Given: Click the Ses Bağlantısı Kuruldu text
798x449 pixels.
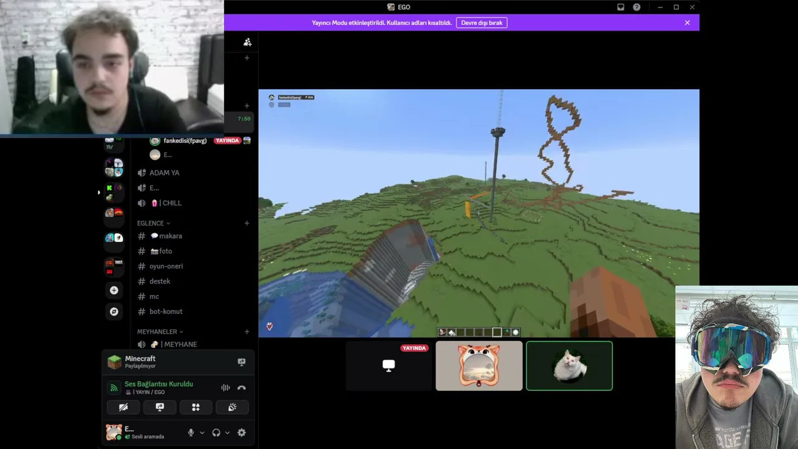Looking at the screenshot, I should coord(159,384).
